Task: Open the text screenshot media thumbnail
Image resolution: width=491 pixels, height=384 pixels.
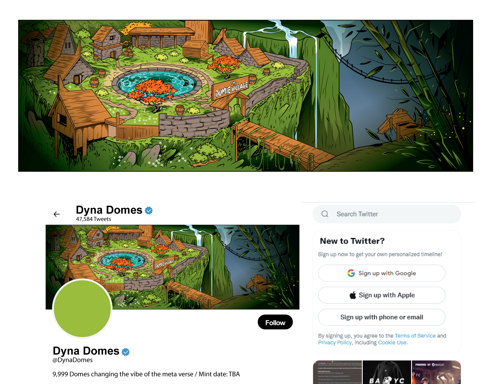Action: coord(337,372)
